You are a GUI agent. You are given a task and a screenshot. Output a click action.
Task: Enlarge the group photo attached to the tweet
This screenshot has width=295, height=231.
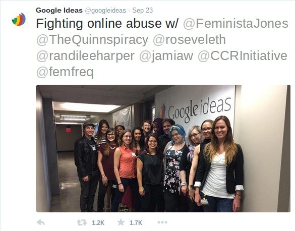(163, 148)
